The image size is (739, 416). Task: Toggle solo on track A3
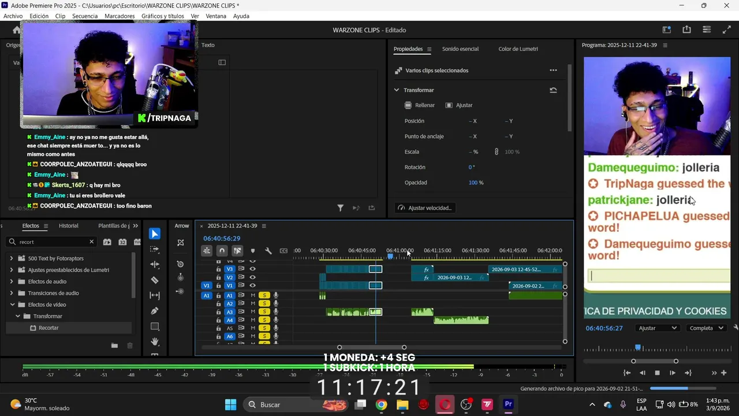click(264, 312)
